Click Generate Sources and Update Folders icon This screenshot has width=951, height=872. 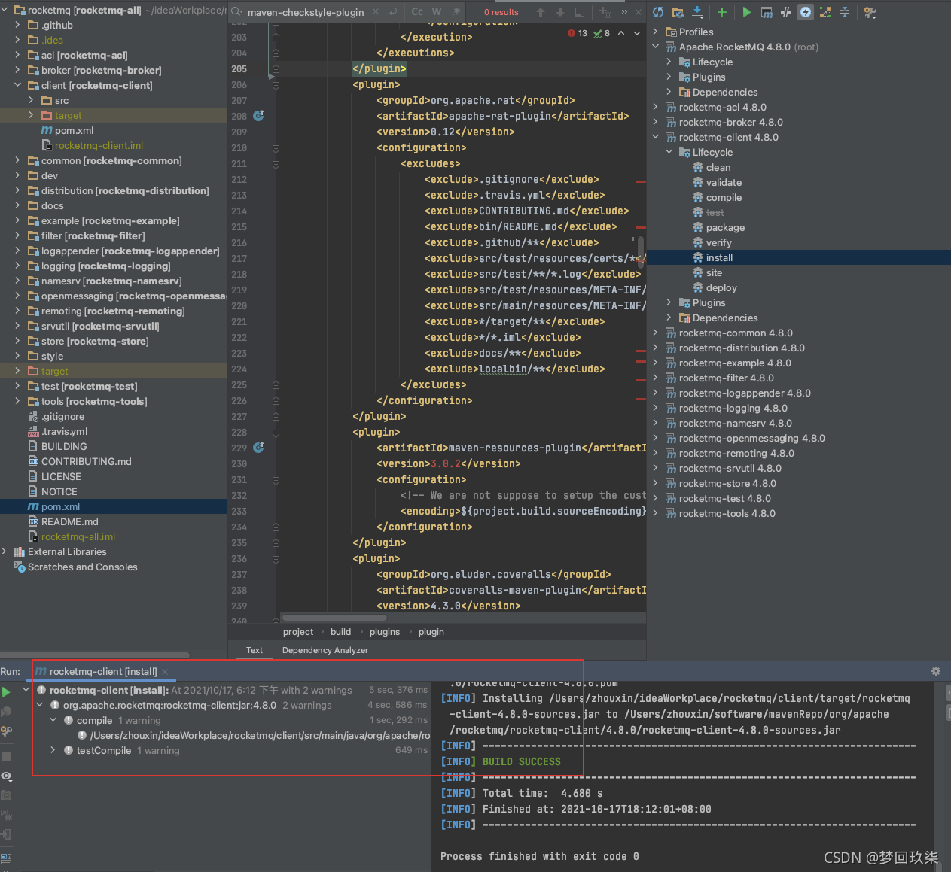pos(677,12)
